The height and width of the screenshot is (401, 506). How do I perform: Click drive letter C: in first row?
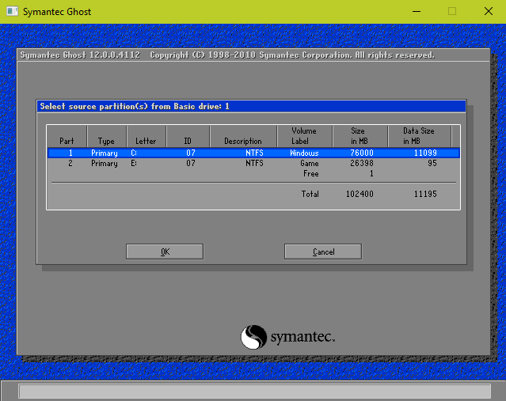point(134,153)
